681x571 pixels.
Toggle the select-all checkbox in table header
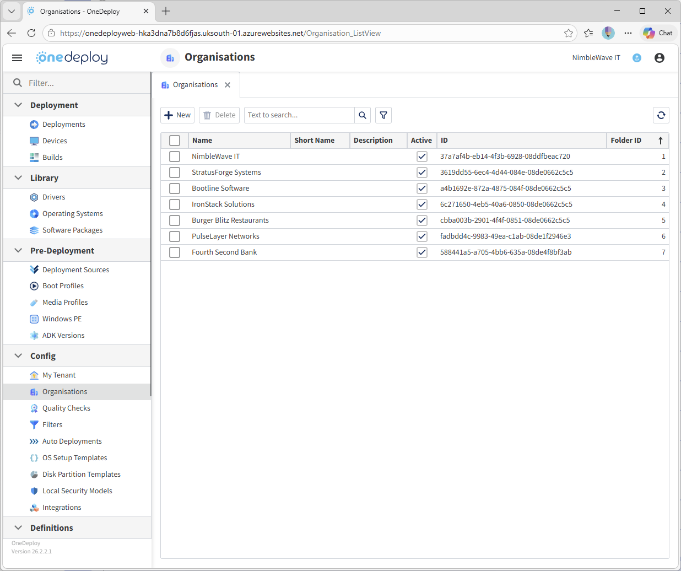pos(175,141)
